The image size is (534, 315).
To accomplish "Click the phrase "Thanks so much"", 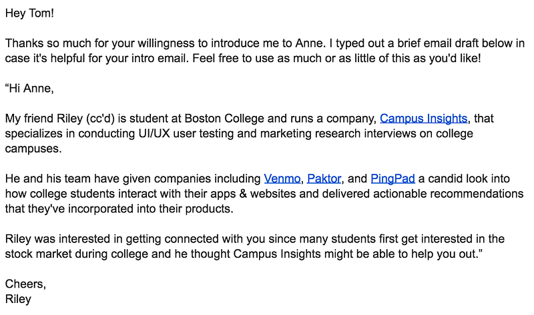I will 46,43.
